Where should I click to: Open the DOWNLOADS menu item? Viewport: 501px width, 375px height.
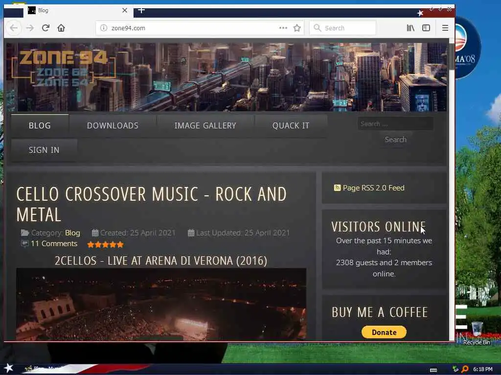click(113, 125)
